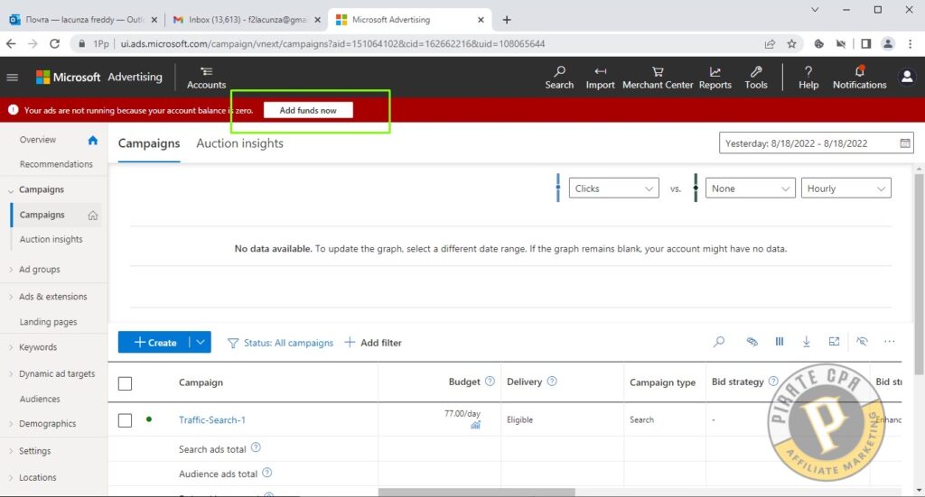Switch to the Campaigns tab
The width and height of the screenshot is (925, 497).
pyautogui.click(x=149, y=143)
